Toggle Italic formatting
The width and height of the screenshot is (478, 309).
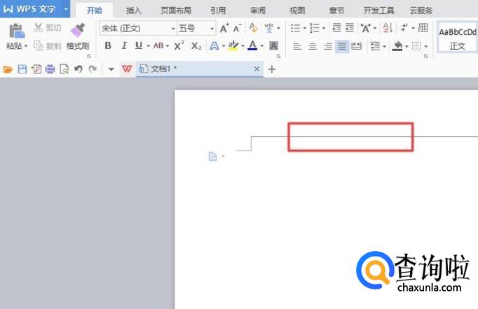[x=123, y=45]
